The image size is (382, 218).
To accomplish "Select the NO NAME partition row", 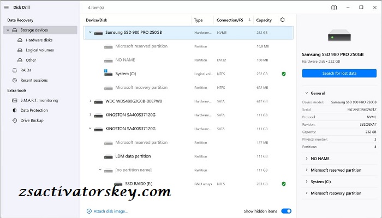I will [x=188, y=60].
